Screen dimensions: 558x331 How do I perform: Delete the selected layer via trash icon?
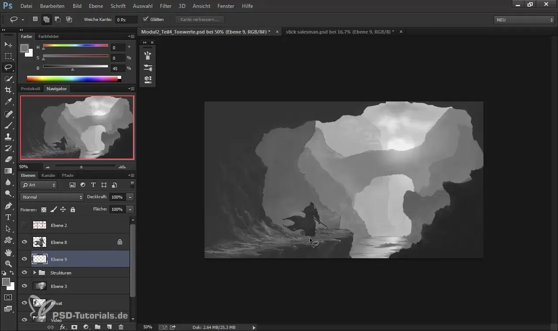point(121,327)
